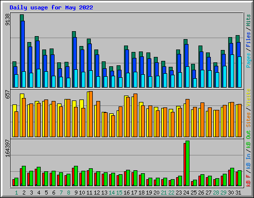Click day label 13 on axis
The height and width of the screenshot is (198, 254).
[x=104, y=193]
